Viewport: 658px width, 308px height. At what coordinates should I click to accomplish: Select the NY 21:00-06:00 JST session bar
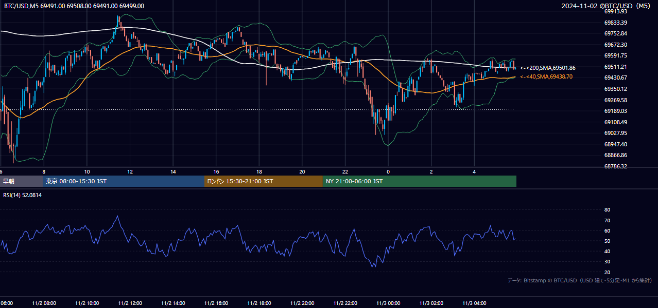[x=420, y=181]
